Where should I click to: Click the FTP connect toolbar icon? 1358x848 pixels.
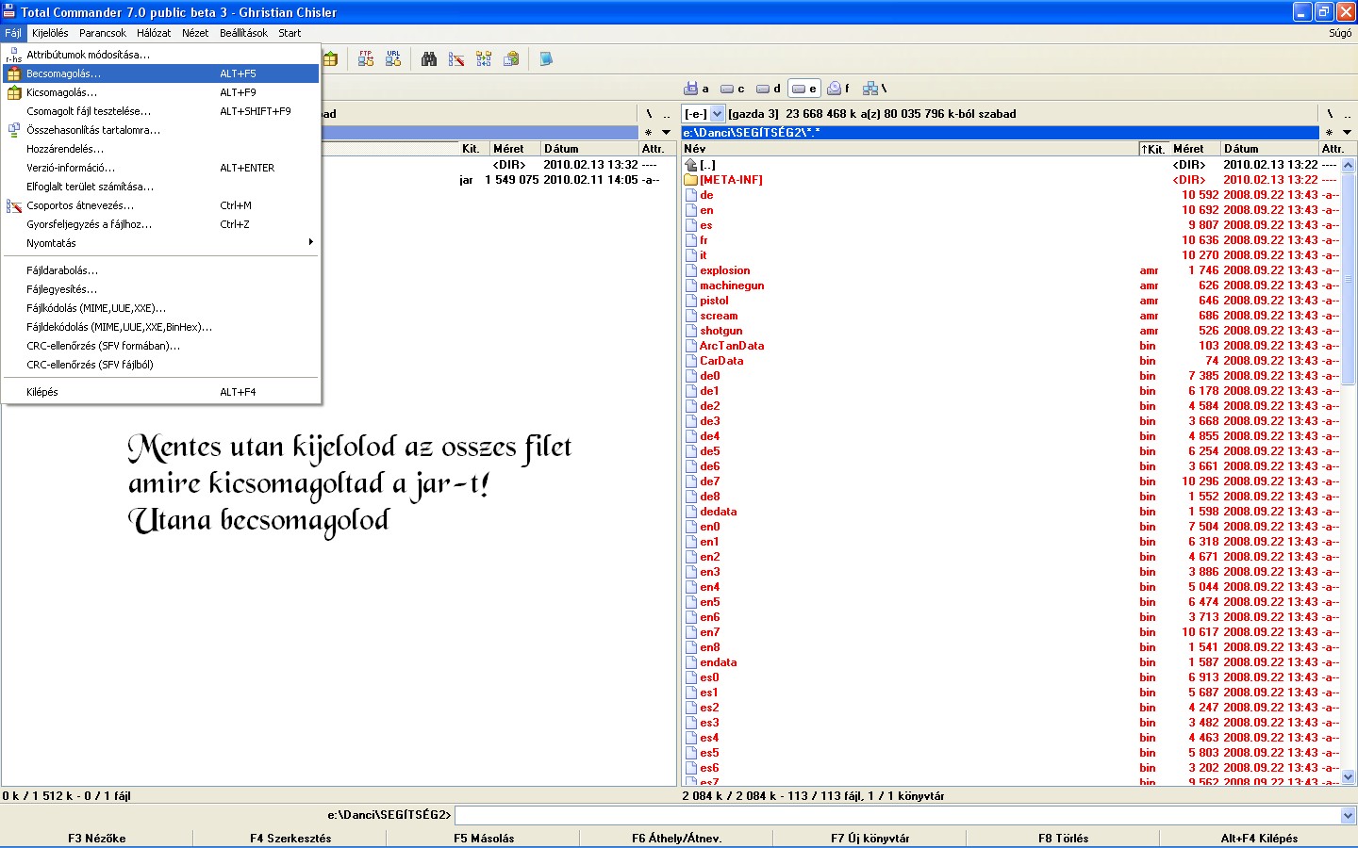click(365, 59)
